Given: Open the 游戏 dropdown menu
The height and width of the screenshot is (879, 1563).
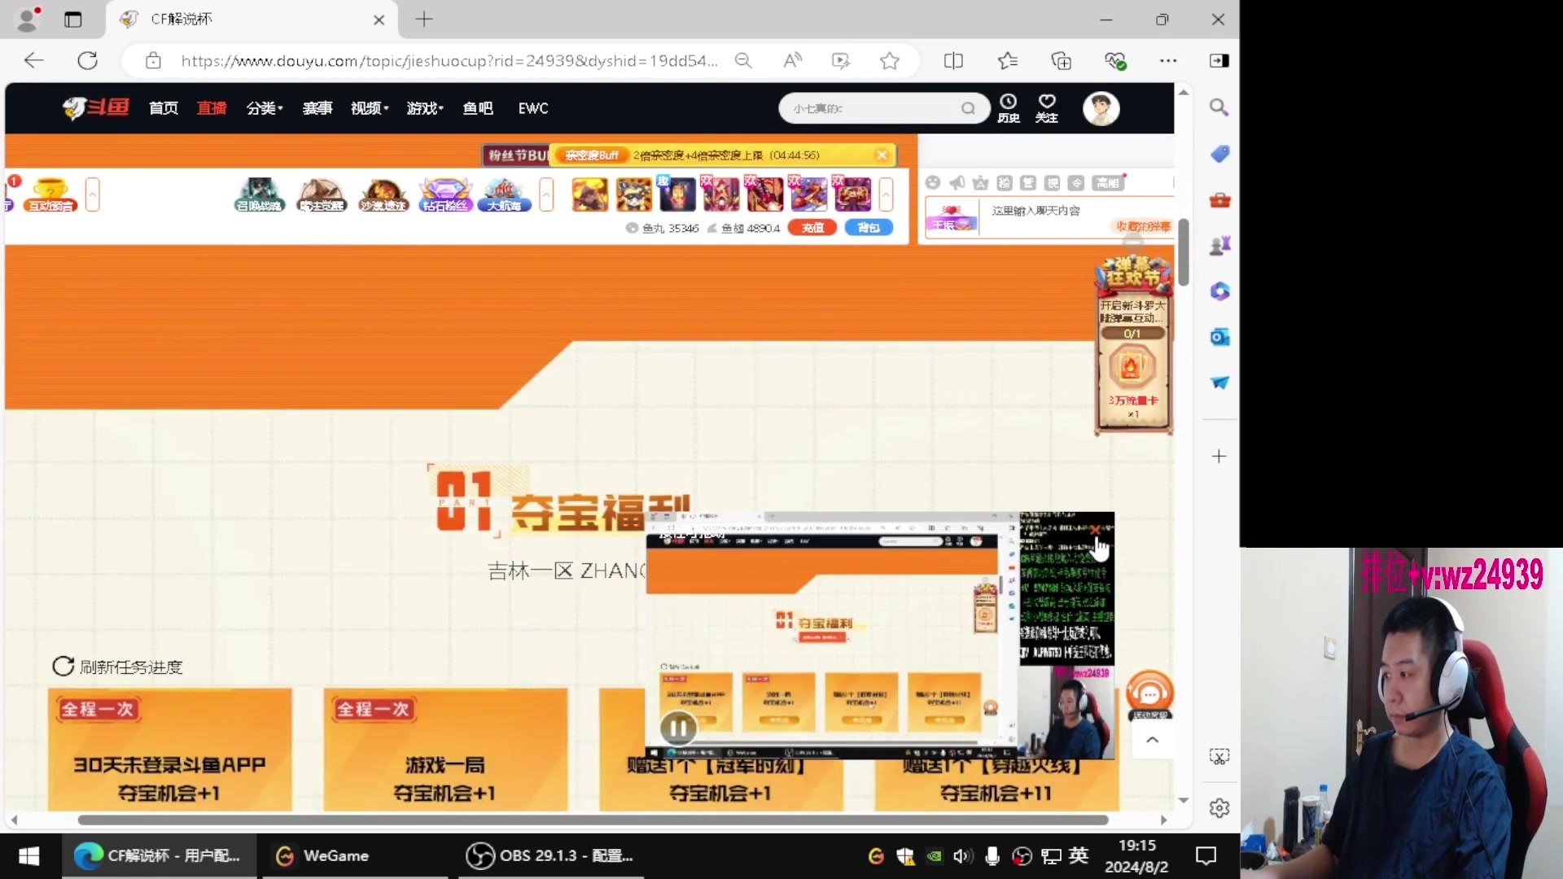Looking at the screenshot, I should [424, 108].
